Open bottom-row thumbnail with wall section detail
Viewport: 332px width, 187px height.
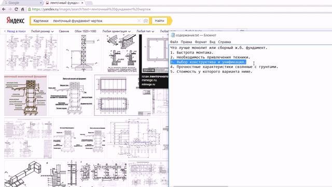54,174
